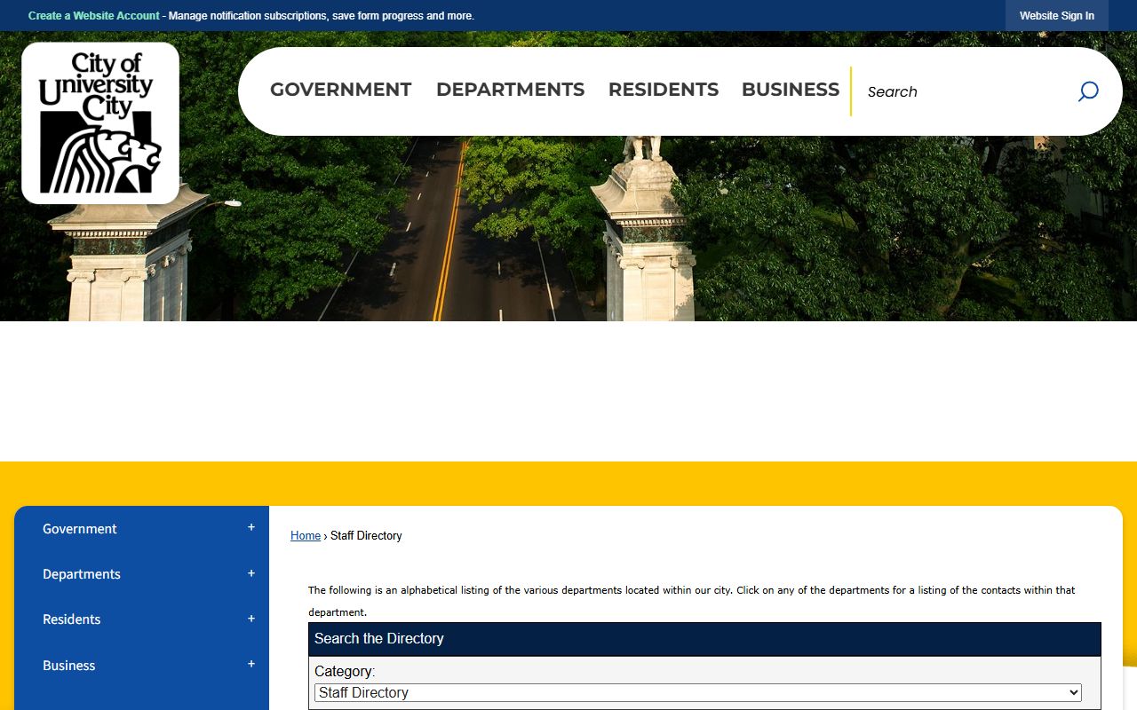Open Government in the sidebar

click(80, 529)
